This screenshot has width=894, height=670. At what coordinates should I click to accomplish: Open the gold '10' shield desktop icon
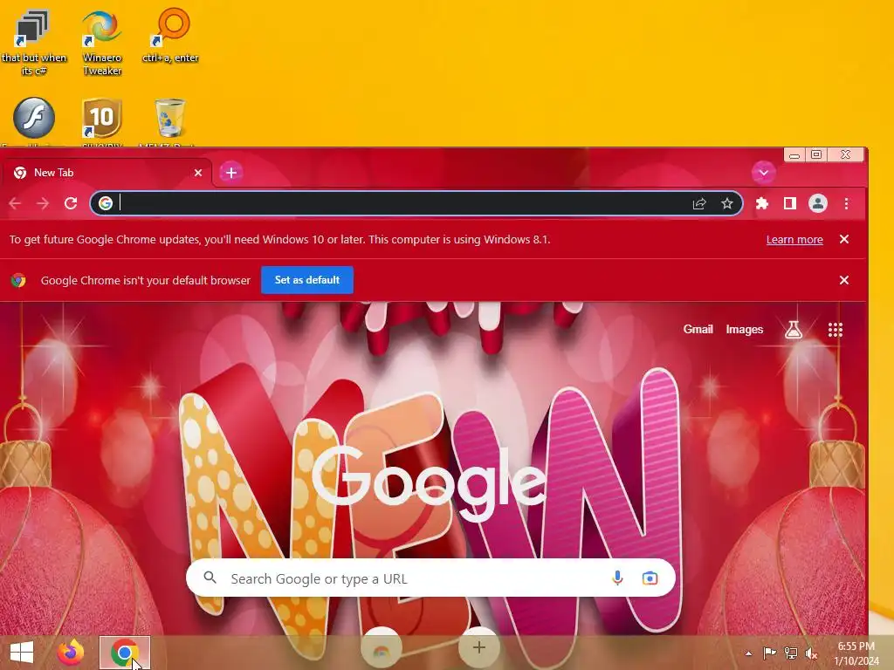101,118
